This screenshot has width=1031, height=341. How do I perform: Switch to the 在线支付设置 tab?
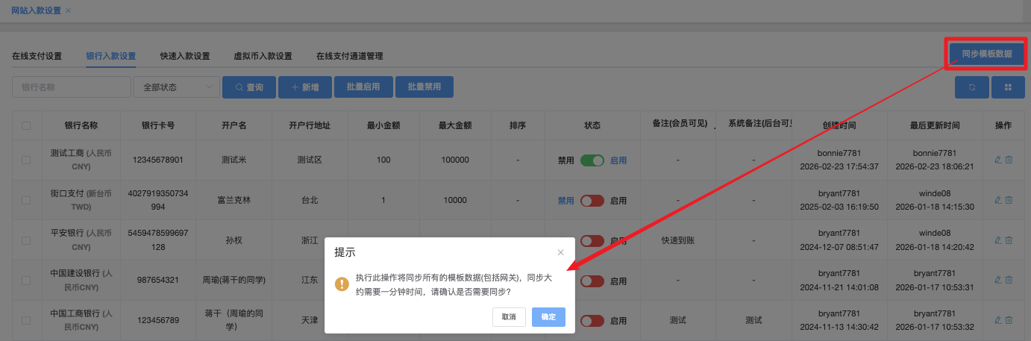(37, 56)
